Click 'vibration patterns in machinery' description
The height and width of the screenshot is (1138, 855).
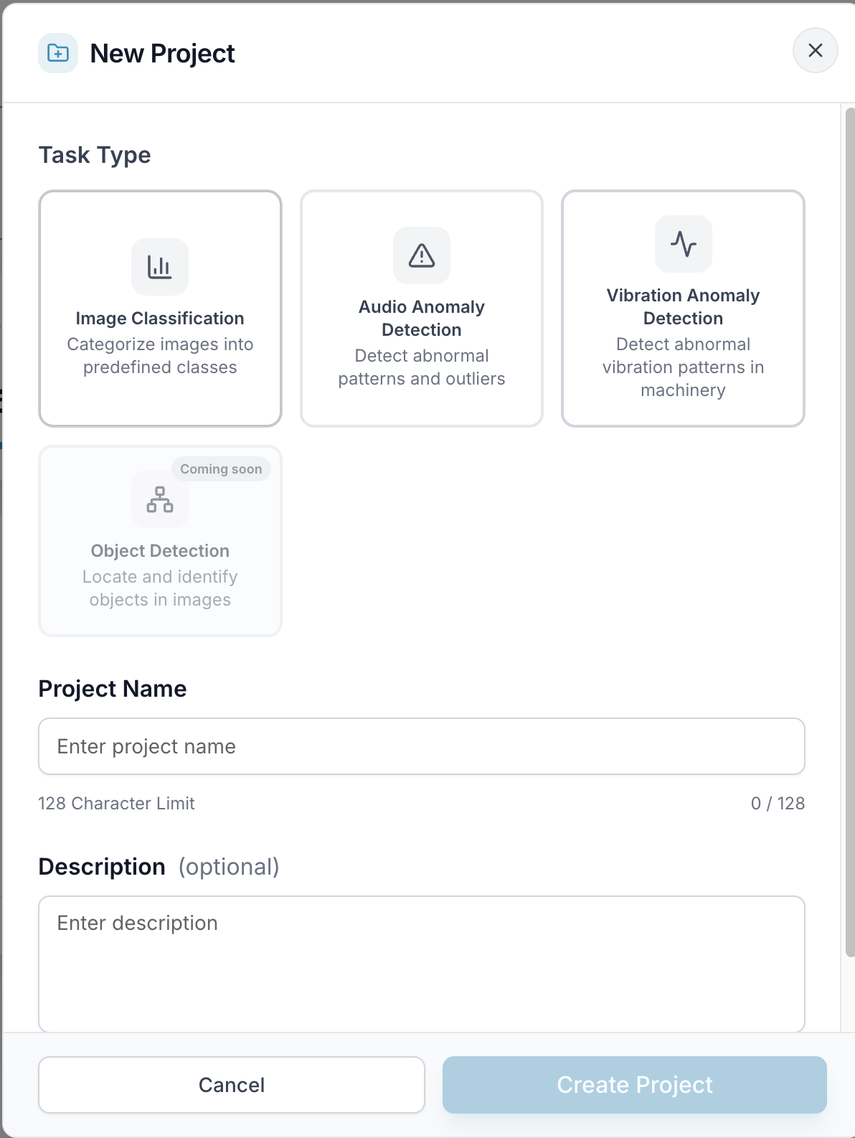684,379
